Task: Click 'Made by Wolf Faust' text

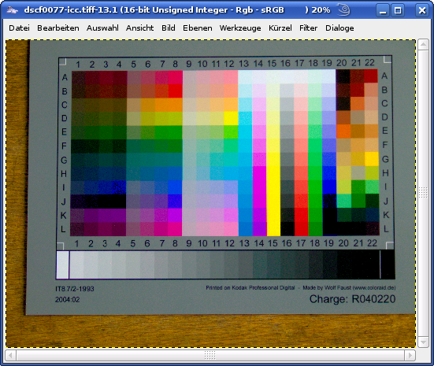Action: [x=327, y=288]
